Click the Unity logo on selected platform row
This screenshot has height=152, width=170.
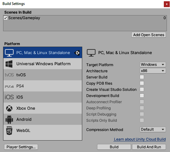tap(77, 53)
